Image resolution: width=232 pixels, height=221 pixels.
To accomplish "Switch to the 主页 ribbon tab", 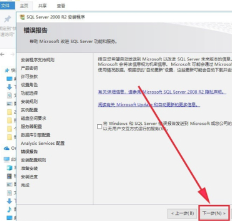I will 24,6.
